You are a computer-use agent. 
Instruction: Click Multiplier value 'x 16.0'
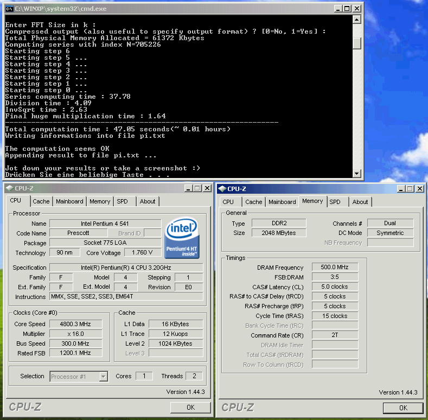[x=75, y=334]
